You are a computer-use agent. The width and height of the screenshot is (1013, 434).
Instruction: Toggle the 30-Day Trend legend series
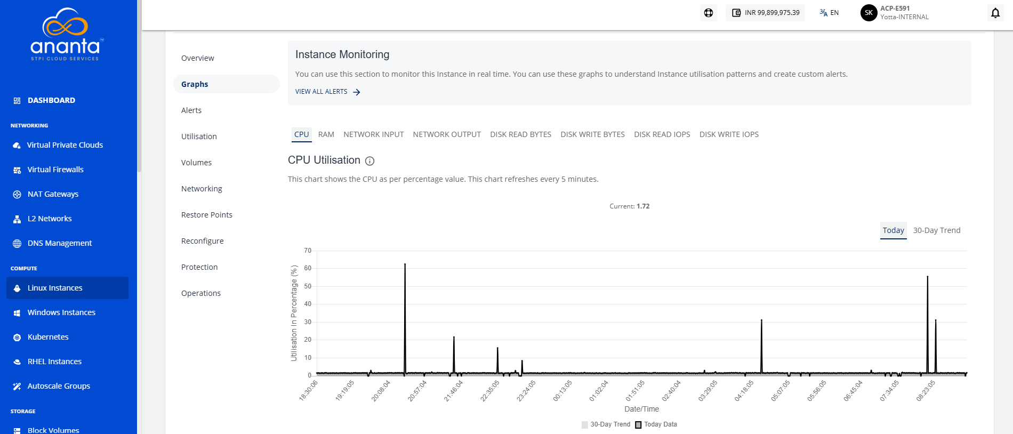(606, 424)
